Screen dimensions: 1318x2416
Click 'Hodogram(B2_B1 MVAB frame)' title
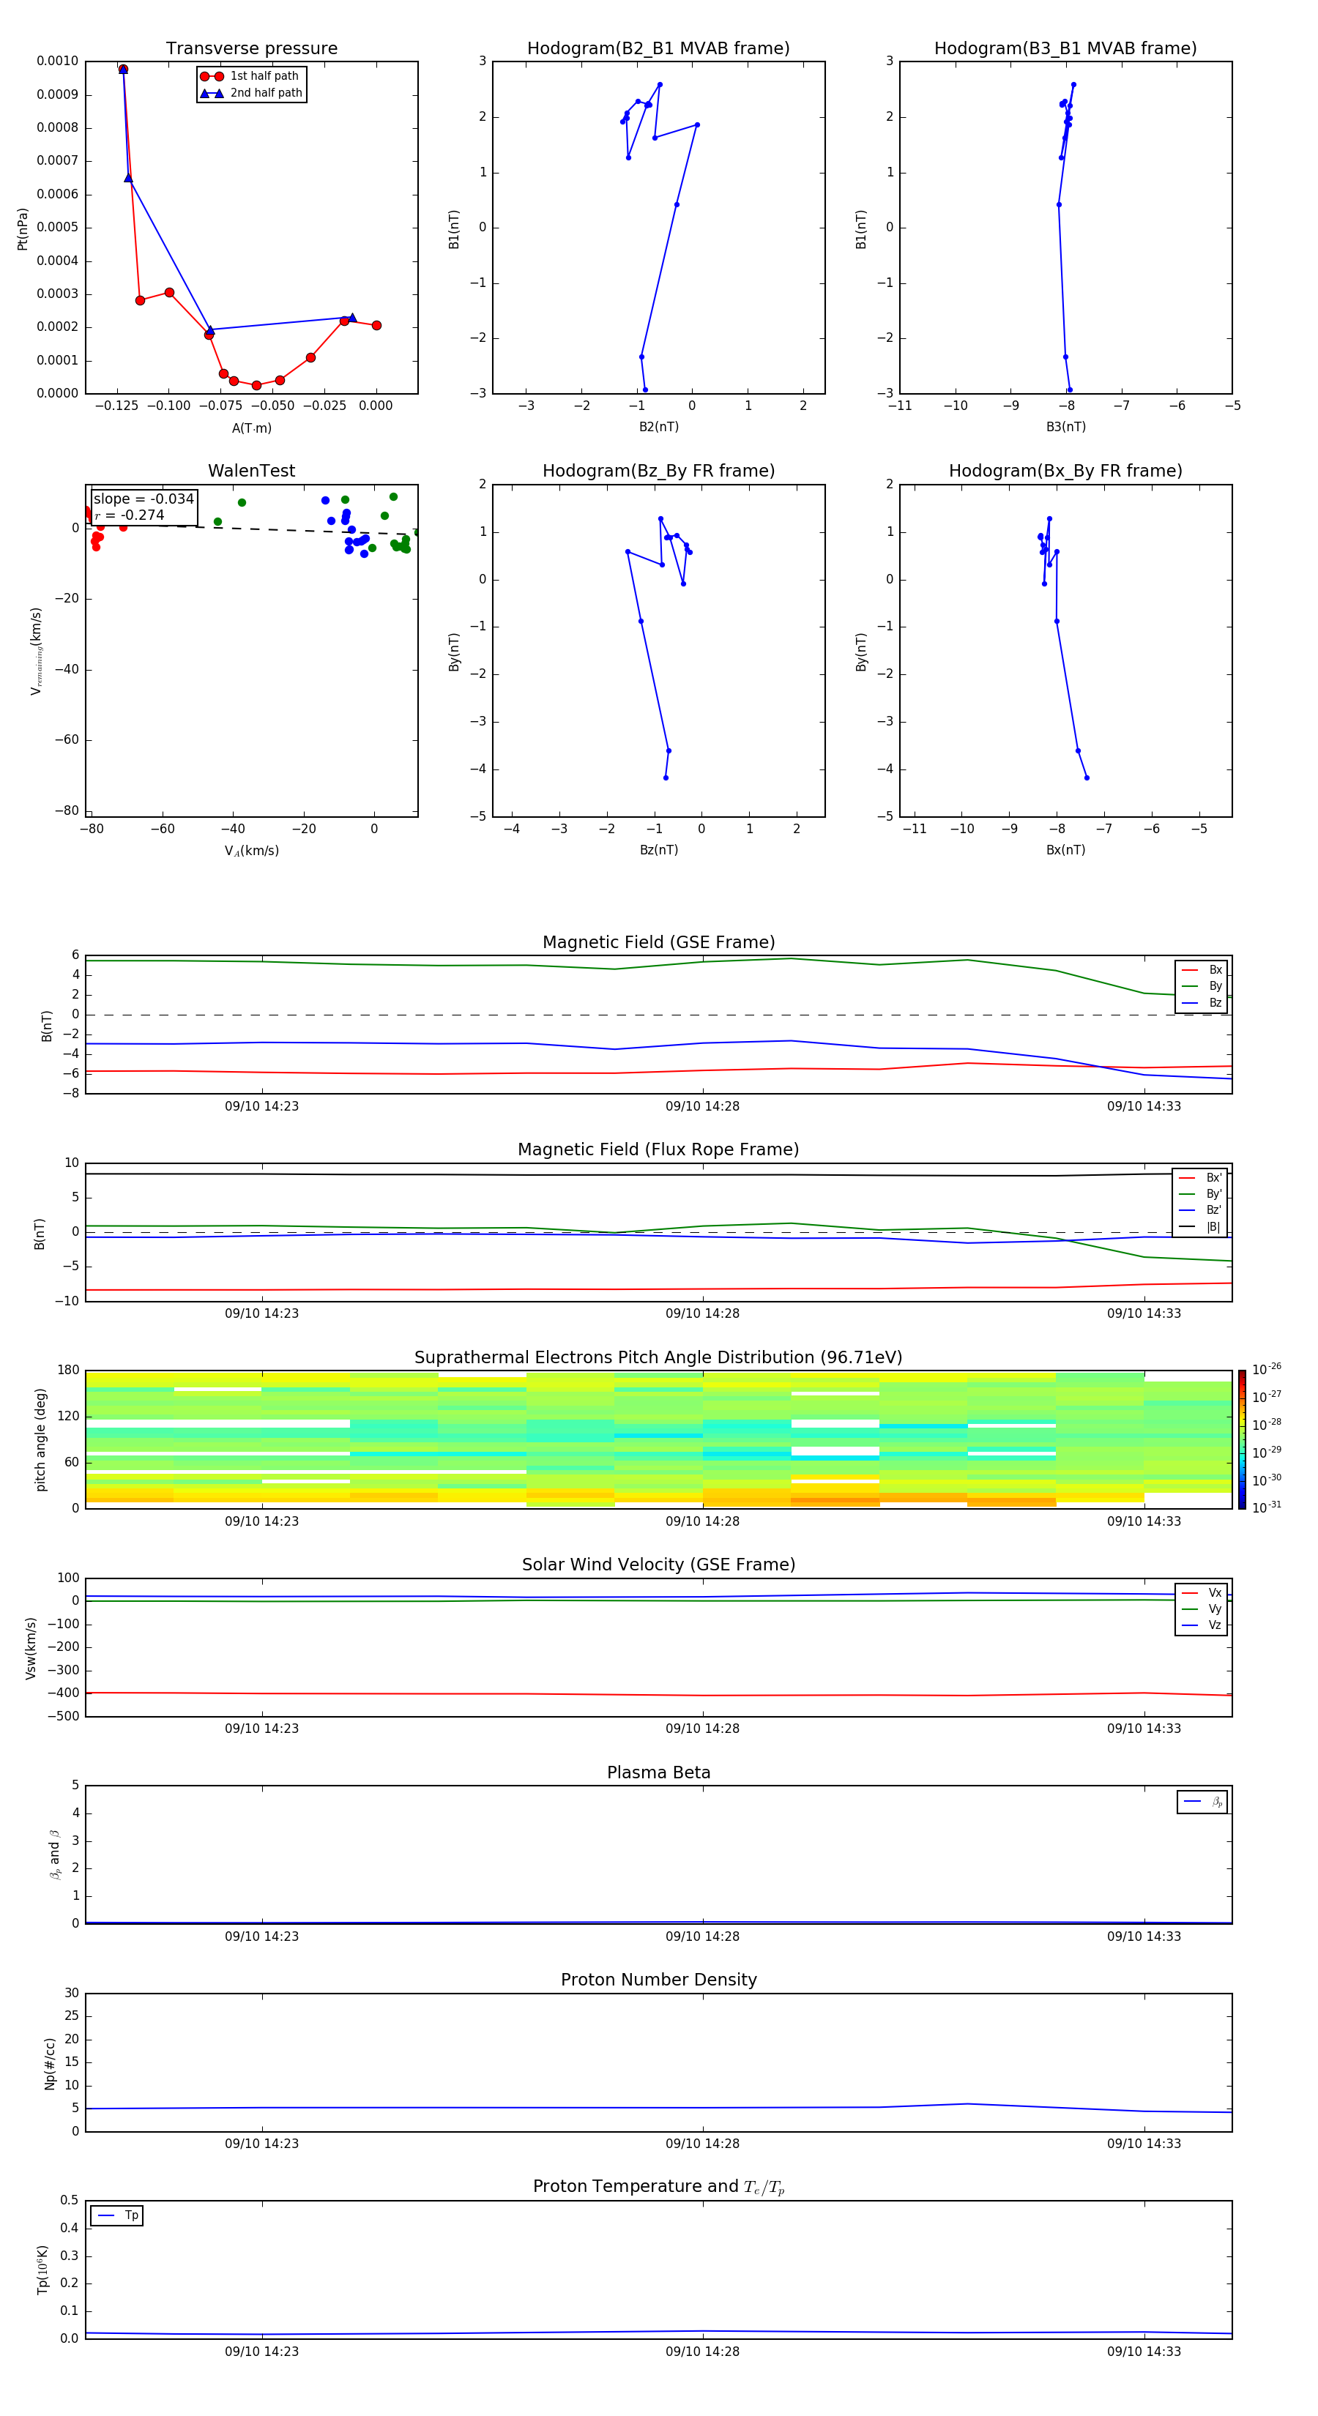(x=658, y=48)
